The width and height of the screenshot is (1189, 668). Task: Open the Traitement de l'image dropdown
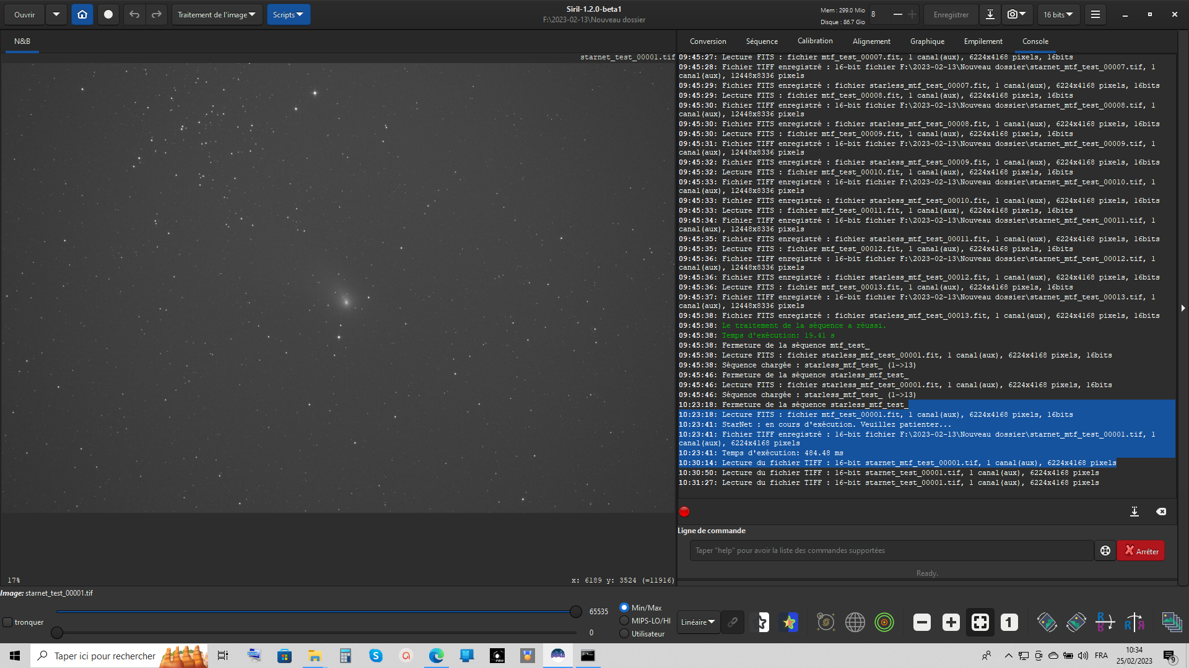(x=217, y=14)
